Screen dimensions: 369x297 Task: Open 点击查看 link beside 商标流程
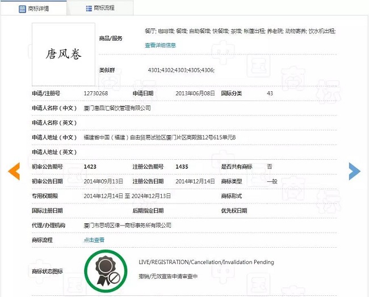94,240
